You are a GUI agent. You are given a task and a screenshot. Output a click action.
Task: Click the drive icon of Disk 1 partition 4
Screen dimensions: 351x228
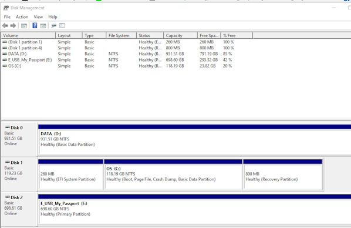coord(5,48)
